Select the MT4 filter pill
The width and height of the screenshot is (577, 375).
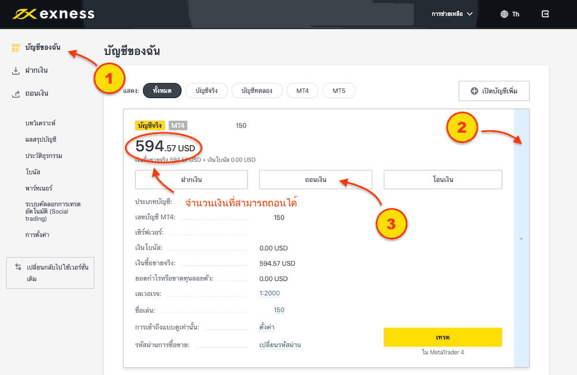point(302,91)
